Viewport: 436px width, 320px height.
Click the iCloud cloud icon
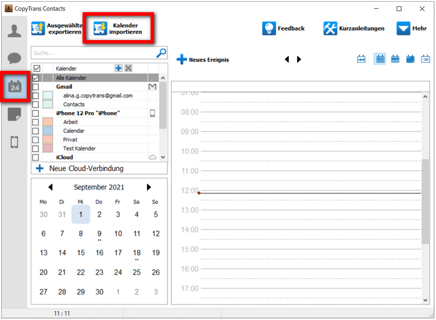tap(152, 157)
